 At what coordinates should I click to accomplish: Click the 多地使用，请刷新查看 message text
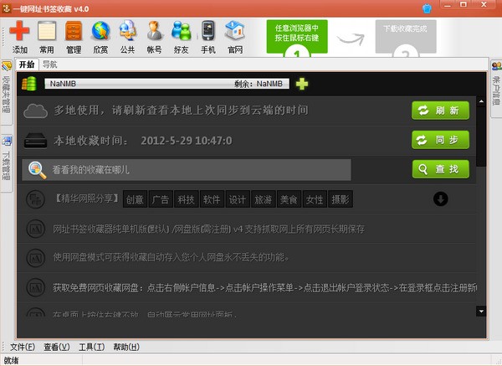[182, 111]
